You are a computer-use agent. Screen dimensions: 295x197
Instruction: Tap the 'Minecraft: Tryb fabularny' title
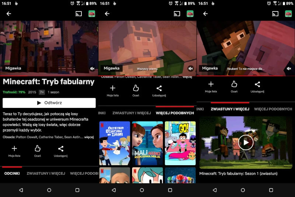[49, 82]
